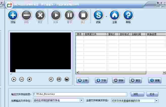Viewport: 166px width, 107px height.
Task: Click the blue plus 添加 (Add) icon
Action: pos(13,15)
